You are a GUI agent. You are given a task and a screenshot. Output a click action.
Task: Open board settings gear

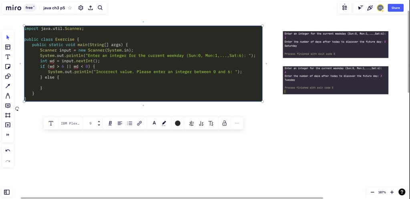click(81, 8)
